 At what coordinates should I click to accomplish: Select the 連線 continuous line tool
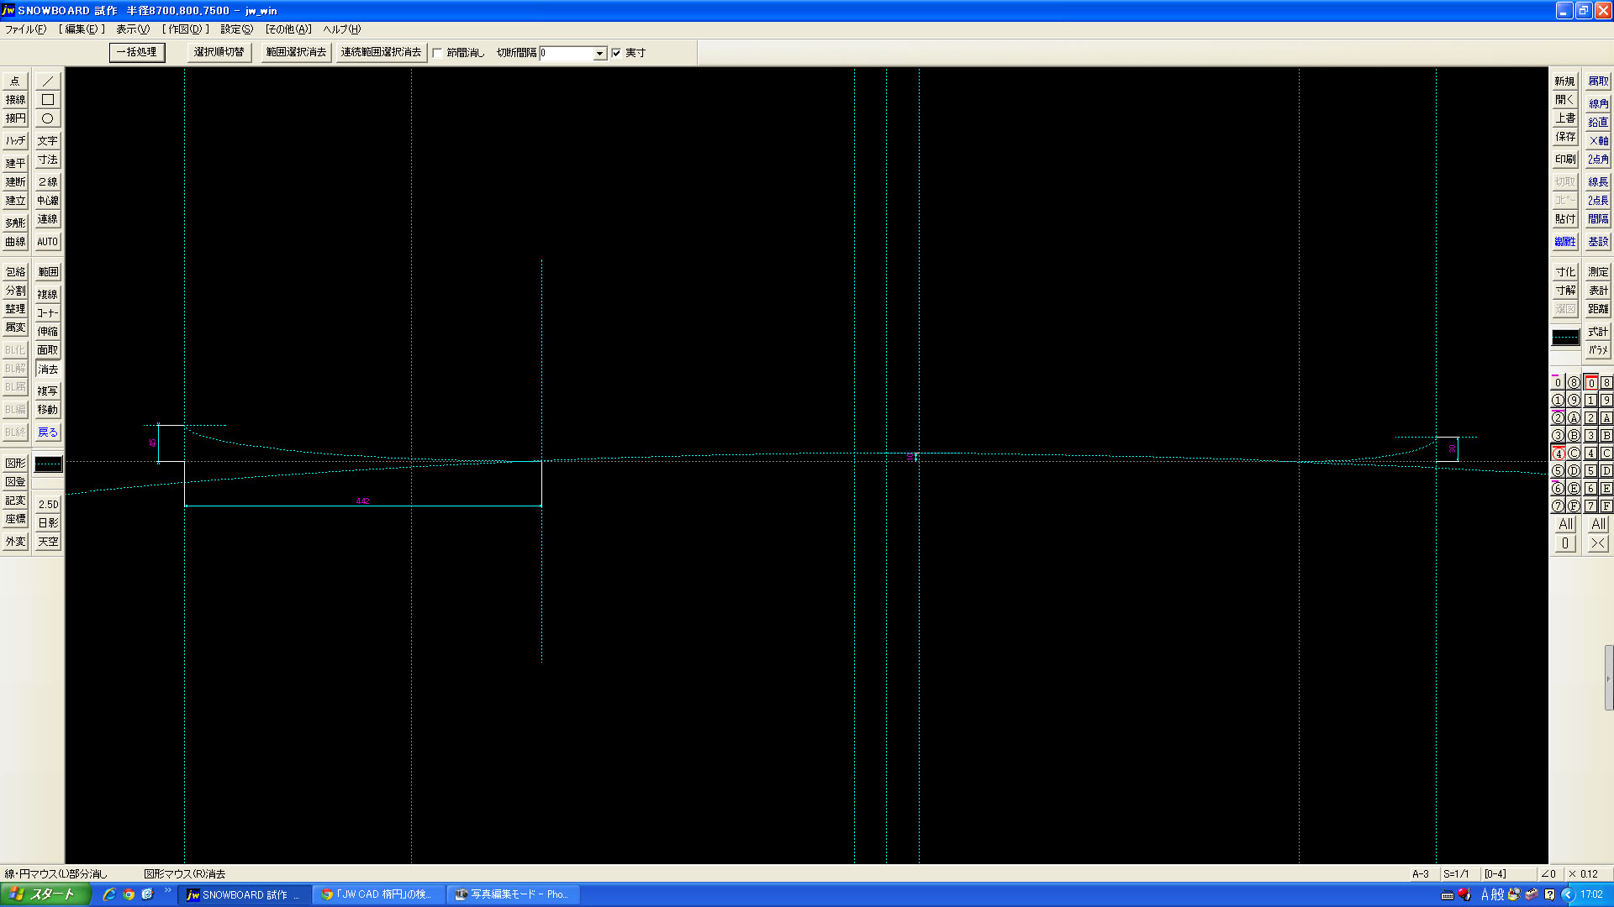[48, 219]
